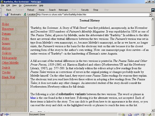Follow the Hypertext sidebar link
This screenshot has height=116, width=155.
pyautogui.click(x=8, y=29)
